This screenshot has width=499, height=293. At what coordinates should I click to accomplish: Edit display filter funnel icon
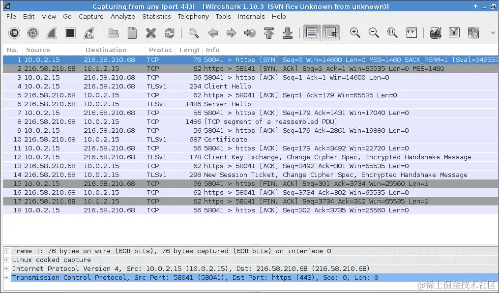(x=454, y=33)
